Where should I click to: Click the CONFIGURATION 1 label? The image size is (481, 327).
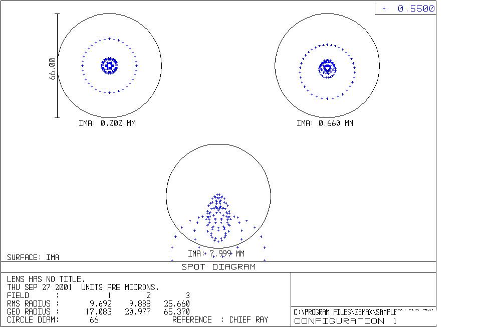point(345,321)
